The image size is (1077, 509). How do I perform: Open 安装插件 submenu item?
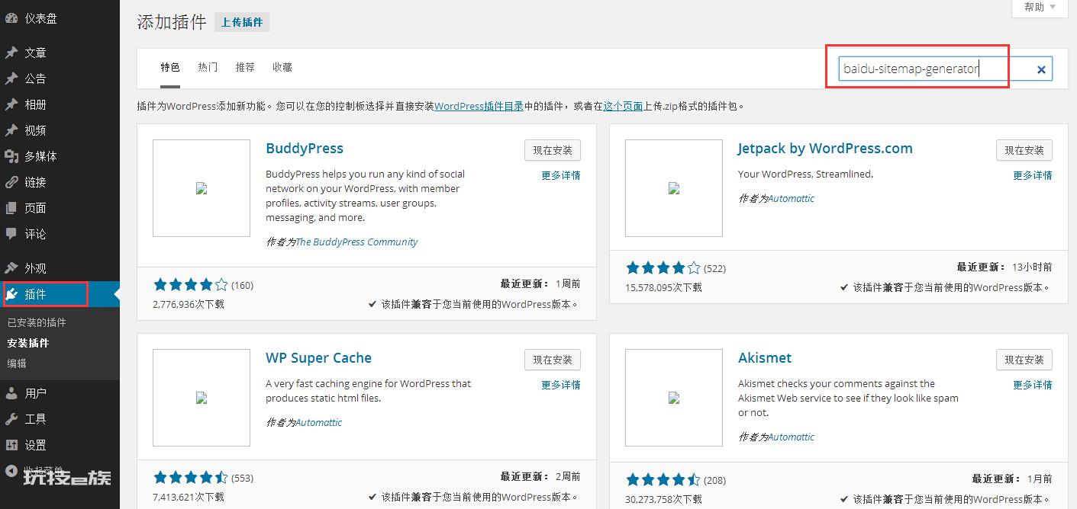click(x=28, y=343)
